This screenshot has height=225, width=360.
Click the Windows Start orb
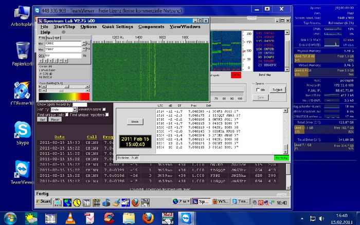(10, 218)
